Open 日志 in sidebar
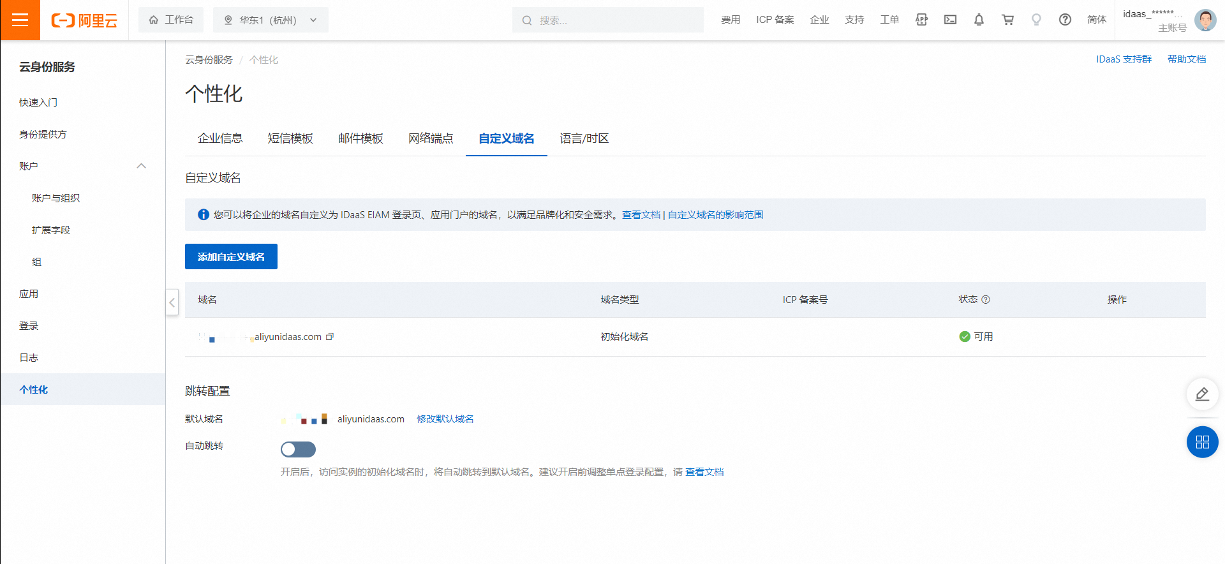This screenshot has height=564, width=1225. coord(29,357)
